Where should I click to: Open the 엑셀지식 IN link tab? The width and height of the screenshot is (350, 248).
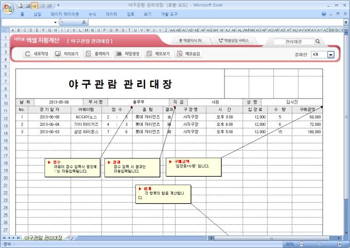tap(190, 41)
